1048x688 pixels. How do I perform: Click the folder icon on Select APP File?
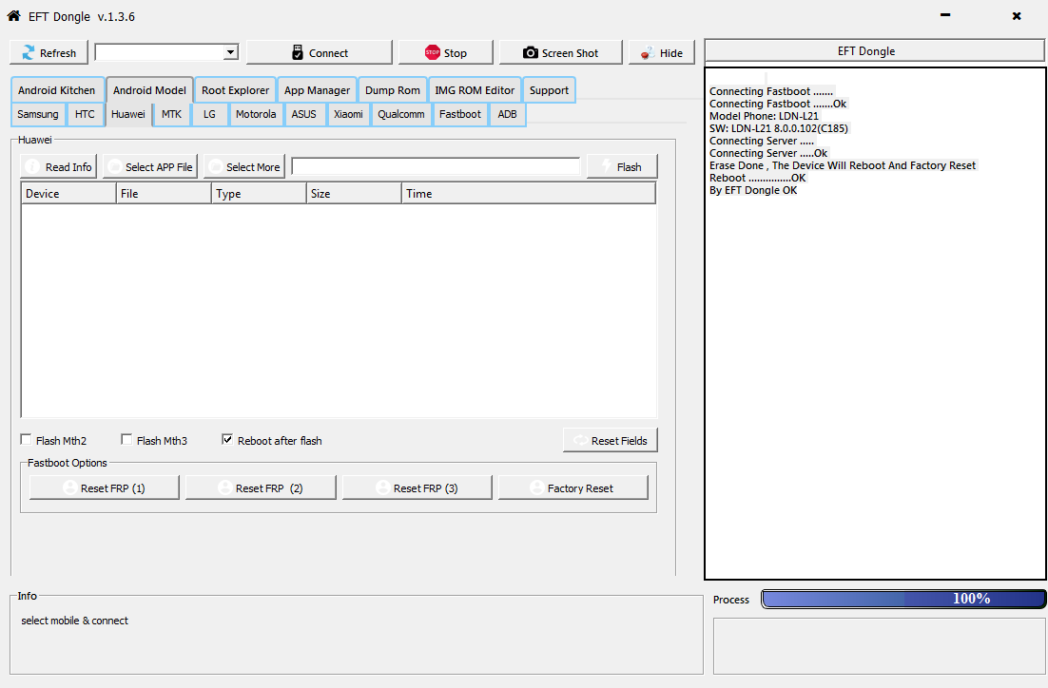tap(114, 166)
